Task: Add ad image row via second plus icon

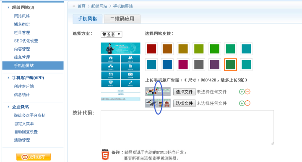Action: coord(242,103)
